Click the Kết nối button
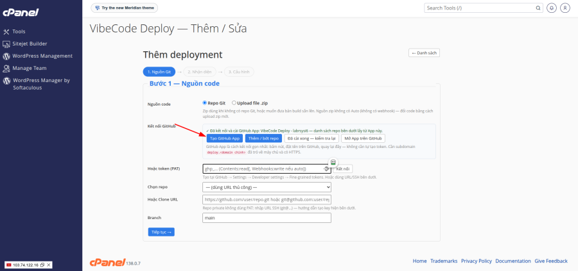This screenshot has height=271, width=578. (x=343, y=168)
